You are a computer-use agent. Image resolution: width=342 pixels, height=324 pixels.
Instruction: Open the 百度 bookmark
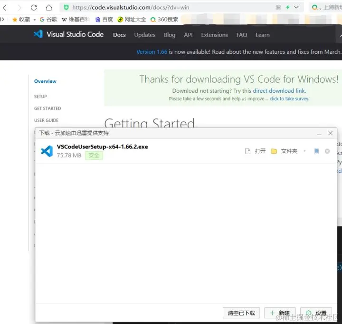(x=104, y=20)
